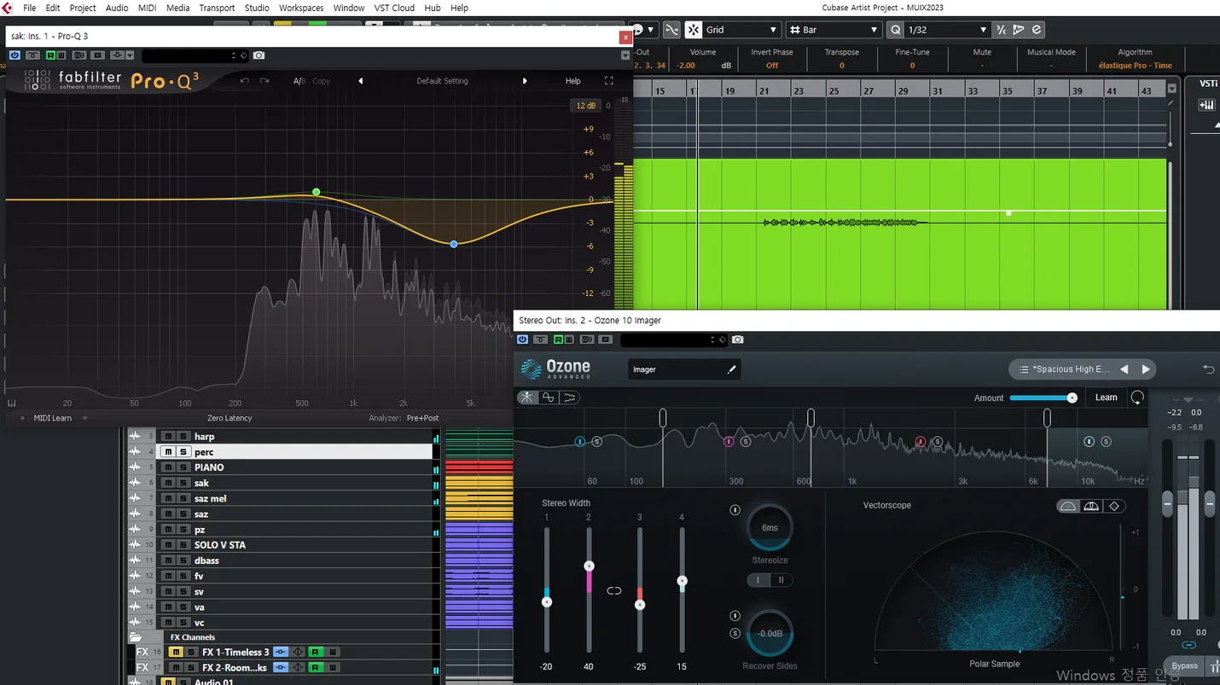Bypass Ozone 10 Imager with power button
This screenshot has width=1220, height=685.
(x=524, y=340)
